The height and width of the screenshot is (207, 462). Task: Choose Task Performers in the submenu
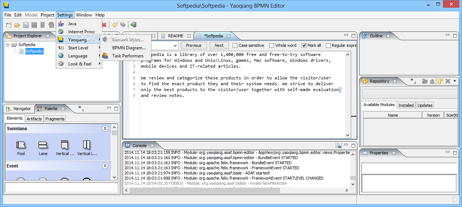tap(126, 56)
